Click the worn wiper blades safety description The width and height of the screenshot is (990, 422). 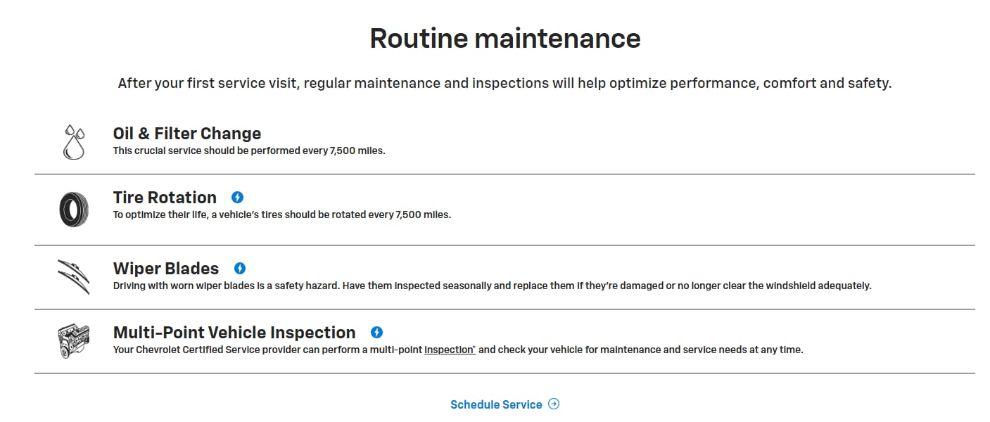492,286
